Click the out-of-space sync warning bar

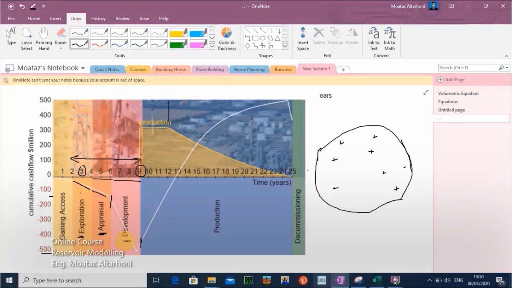216,80
